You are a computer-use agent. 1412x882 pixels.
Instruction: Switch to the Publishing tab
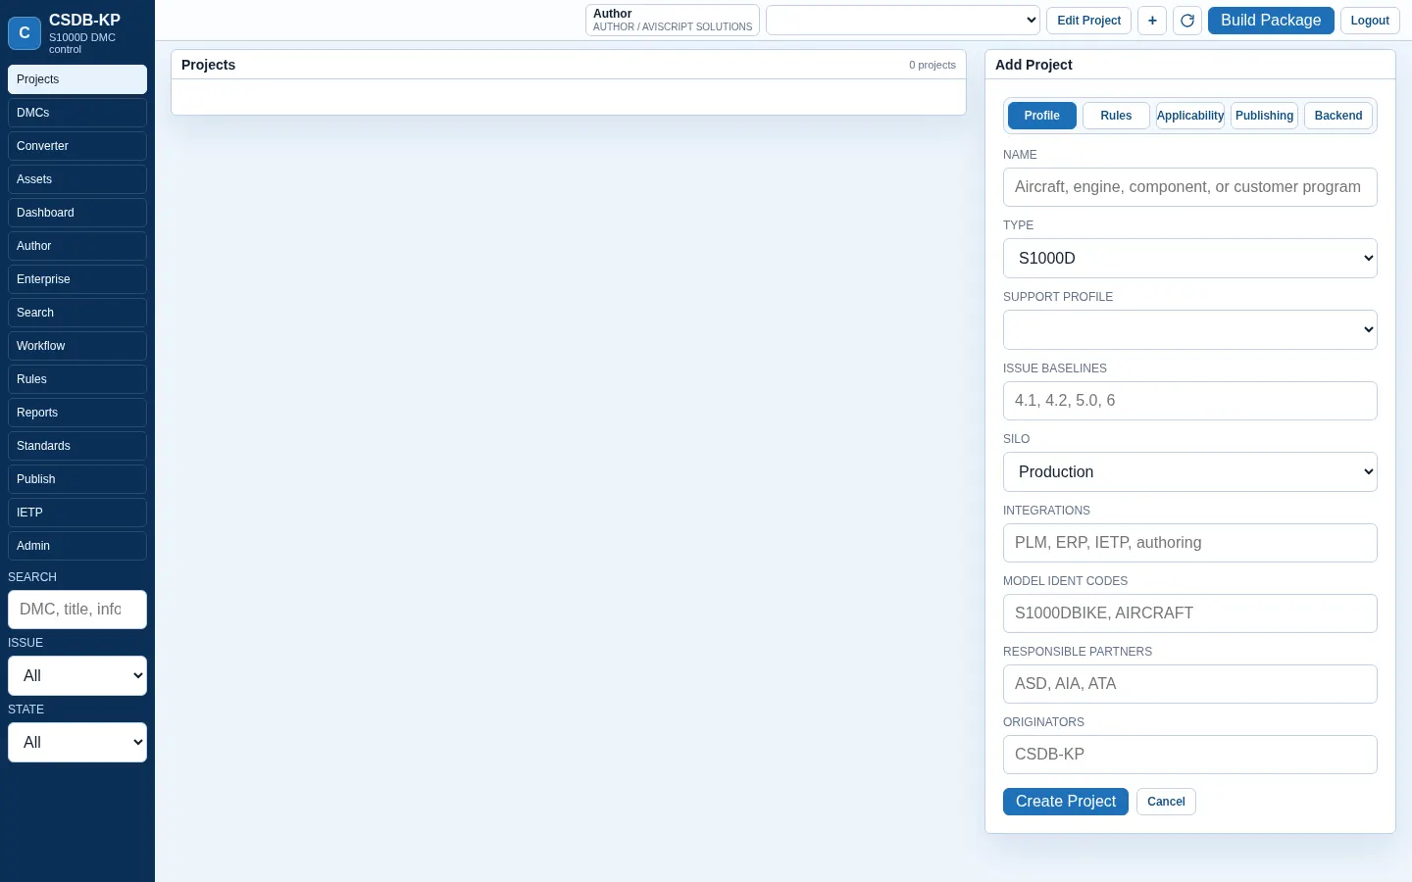1264,116
